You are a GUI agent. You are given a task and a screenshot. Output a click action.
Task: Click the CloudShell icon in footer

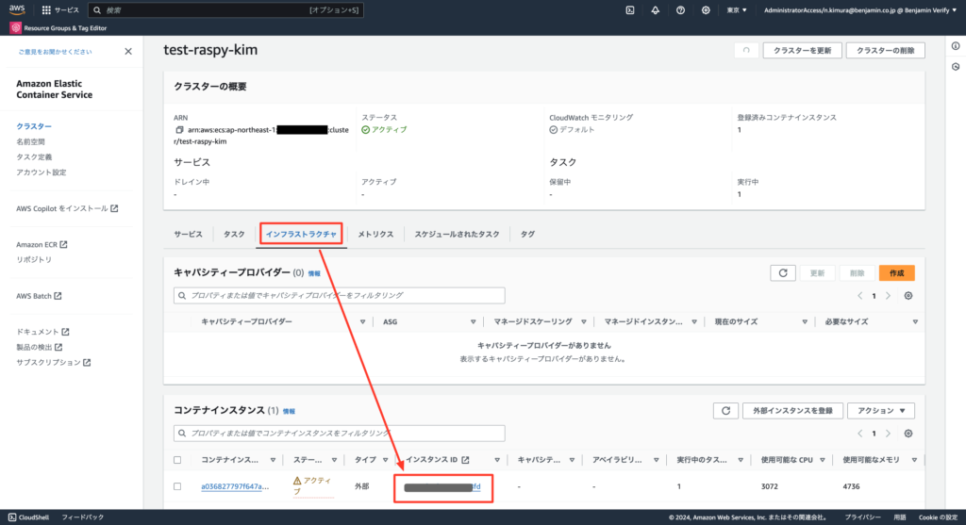11,517
